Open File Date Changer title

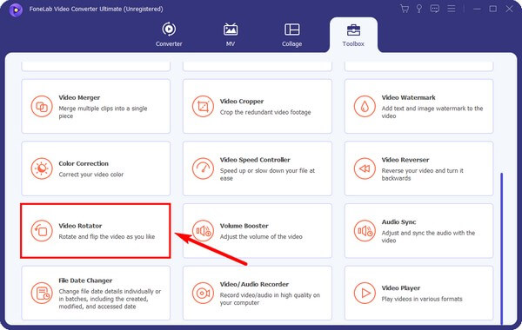point(85,280)
